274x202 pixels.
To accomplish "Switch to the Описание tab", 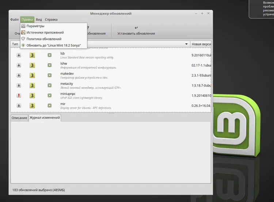I will pyautogui.click(x=19, y=118).
